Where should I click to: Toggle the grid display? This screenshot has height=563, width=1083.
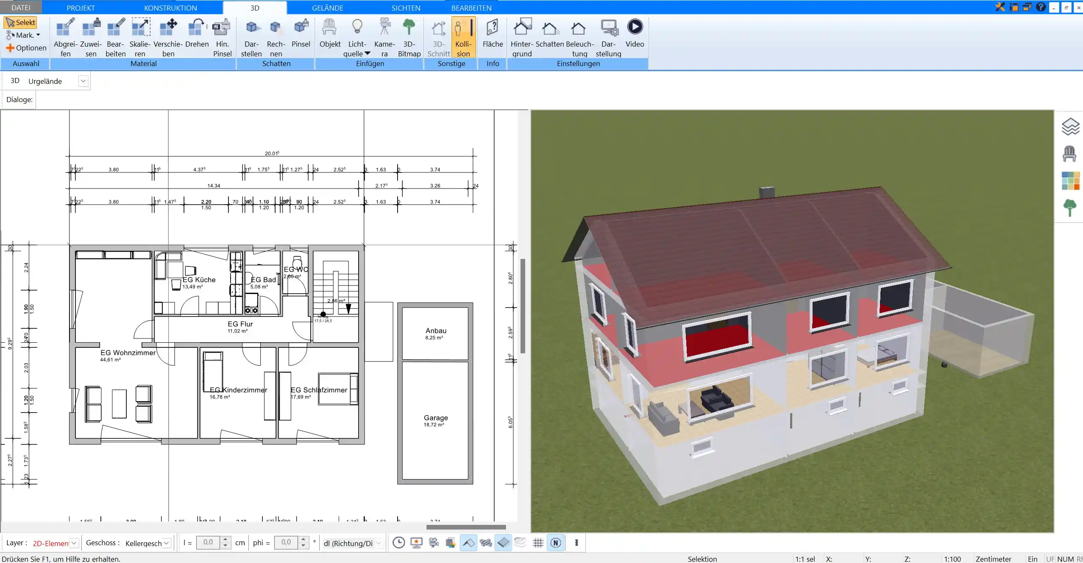coord(538,543)
